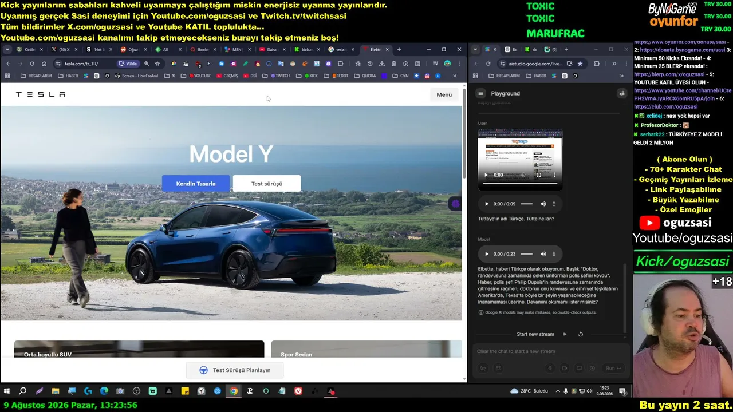Image resolution: width=733 pixels, height=412 pixels.
Task: Click the Tesla logo
Action: [x=41, y=94]
